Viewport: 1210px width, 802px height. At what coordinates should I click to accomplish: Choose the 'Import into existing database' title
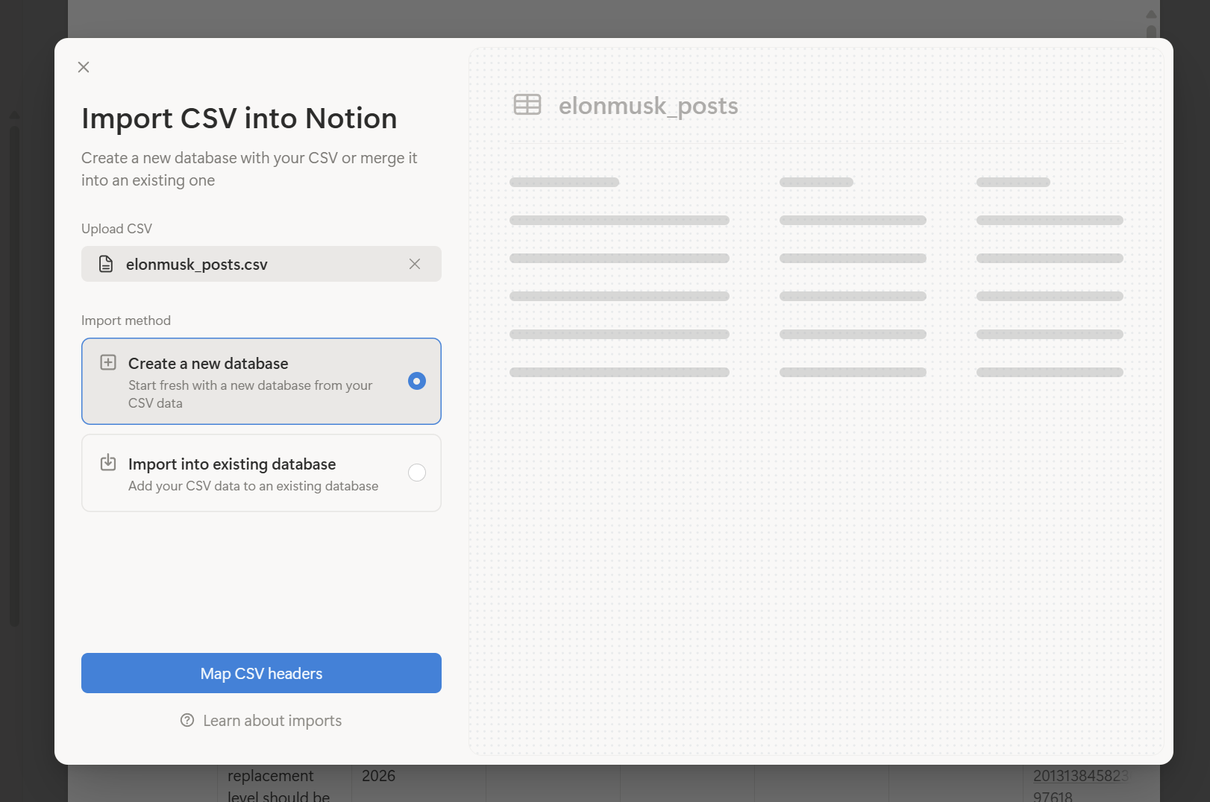click(x=232, y=464)
